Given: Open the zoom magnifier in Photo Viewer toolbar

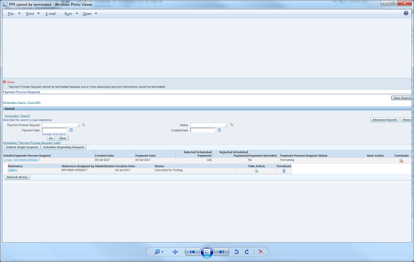Looking at the screenshot, I should tap(158, 252).
